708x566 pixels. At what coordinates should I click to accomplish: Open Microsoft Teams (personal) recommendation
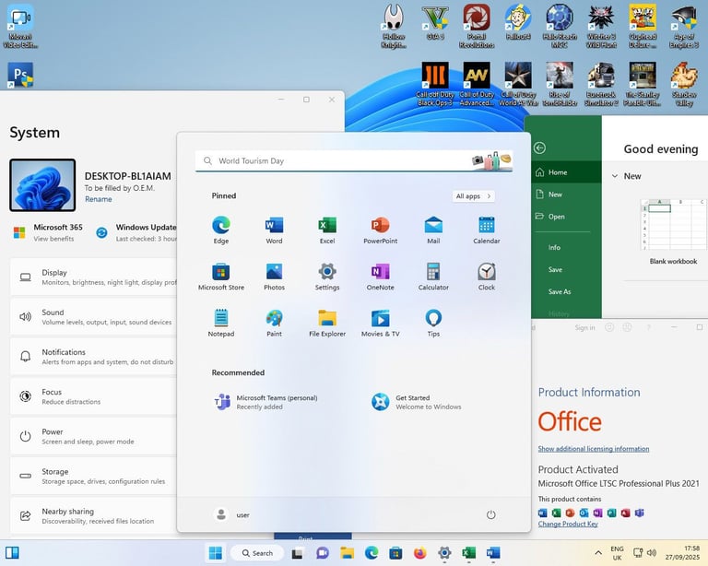[266, 402]
